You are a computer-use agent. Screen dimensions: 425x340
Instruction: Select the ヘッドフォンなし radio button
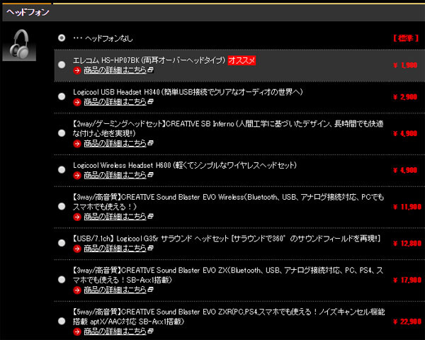[62, 38]
